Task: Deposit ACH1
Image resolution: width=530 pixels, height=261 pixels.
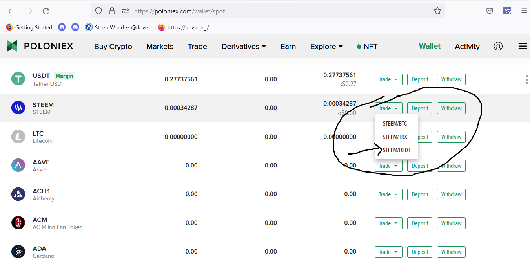Action: tap(420, 194)
